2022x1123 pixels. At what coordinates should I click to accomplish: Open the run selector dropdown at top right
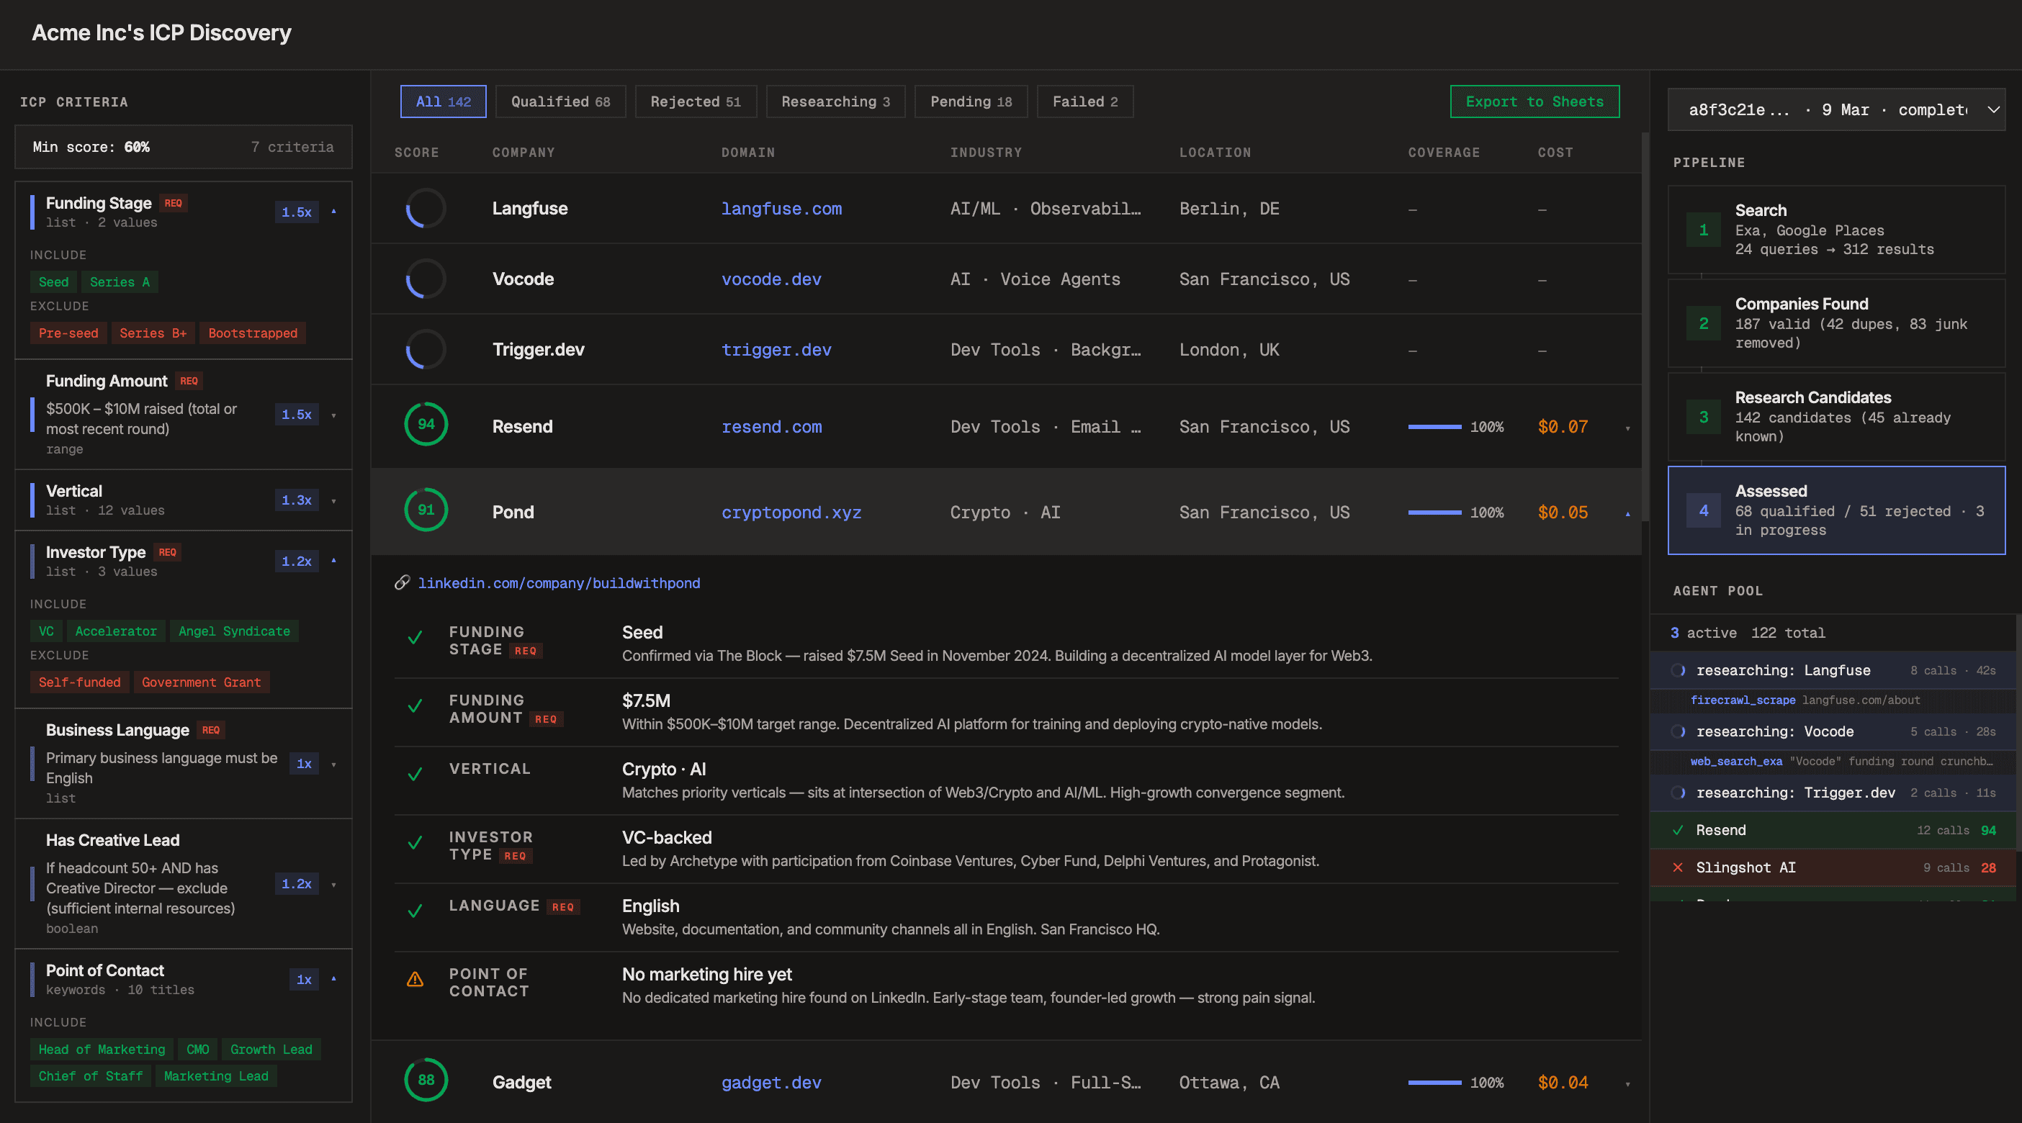[1995, 109]
